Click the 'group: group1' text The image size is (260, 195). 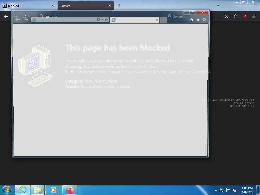point(244,103)
